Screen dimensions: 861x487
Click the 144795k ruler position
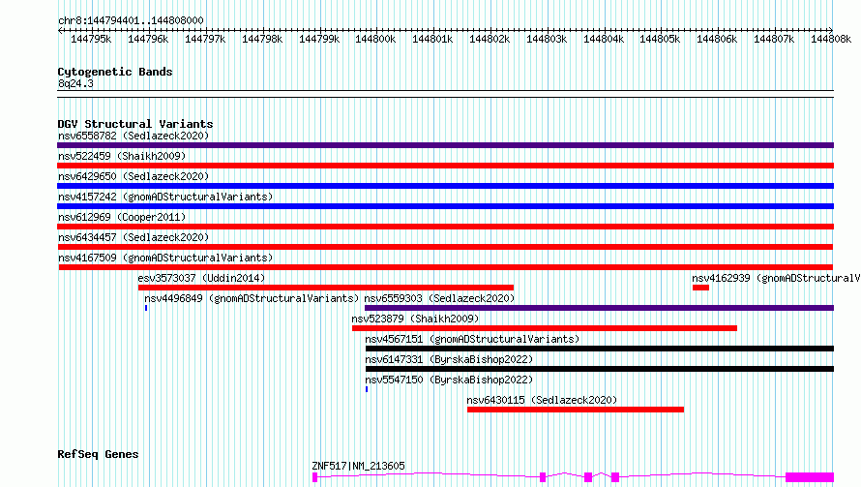(91, 39)
